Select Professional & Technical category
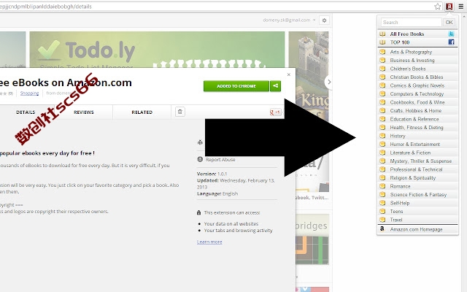467x292 pixels. coord(417,169)
